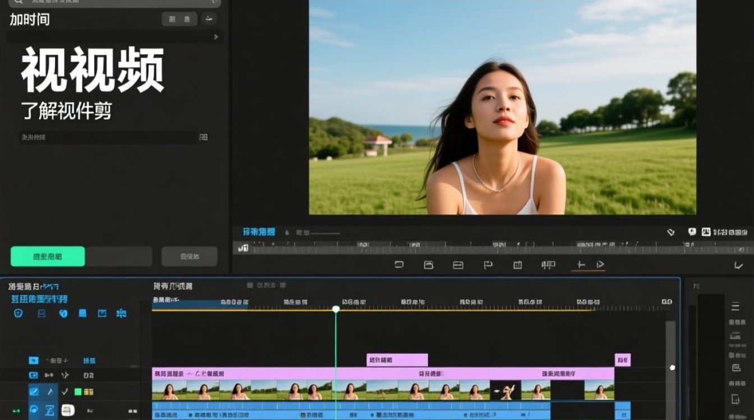Click the subtitle "了解视件剪"
754x420 pixels.
66,111
